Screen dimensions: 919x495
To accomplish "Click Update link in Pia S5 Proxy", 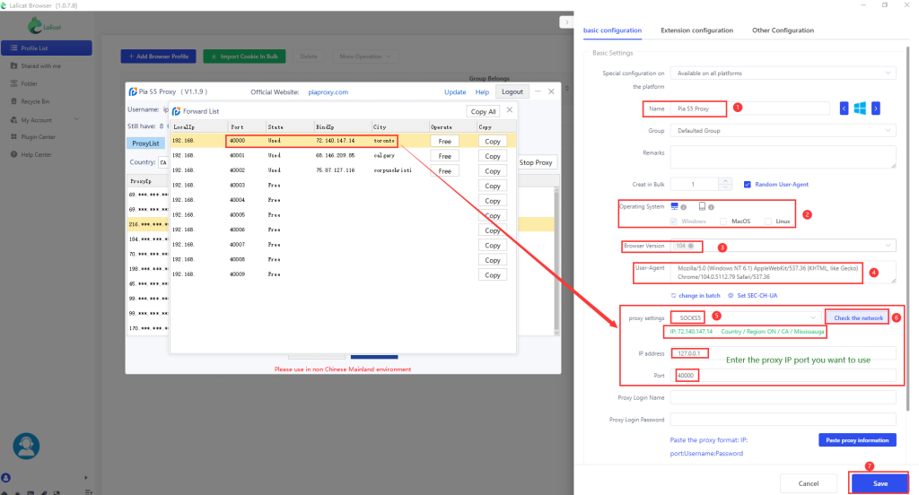I will [455, 92].
